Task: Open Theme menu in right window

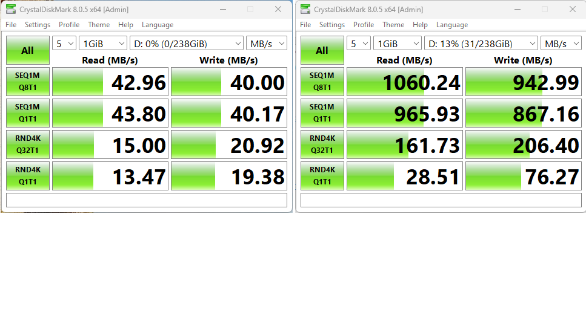Action: [x=393, y=25]
